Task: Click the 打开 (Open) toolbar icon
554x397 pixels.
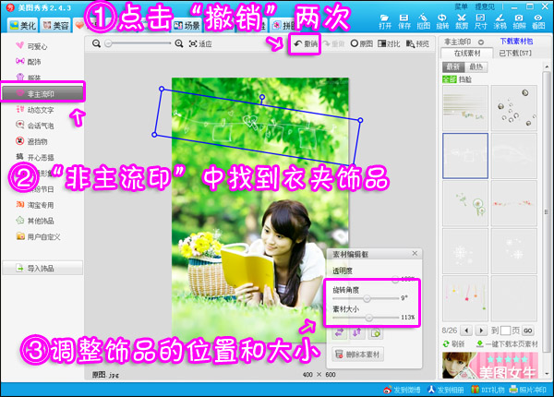Action: tap(385, 20)
